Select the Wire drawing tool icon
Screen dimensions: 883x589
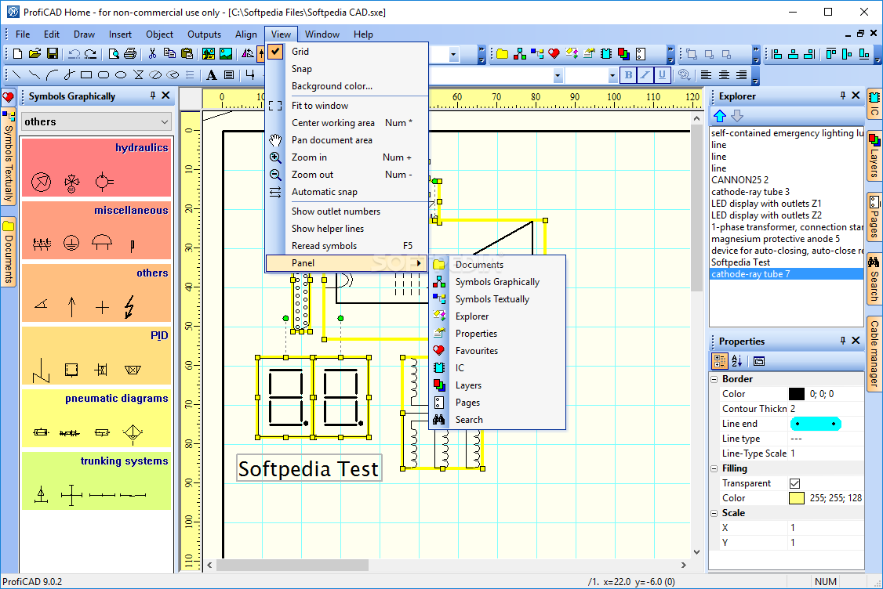(x=250, y=75)
